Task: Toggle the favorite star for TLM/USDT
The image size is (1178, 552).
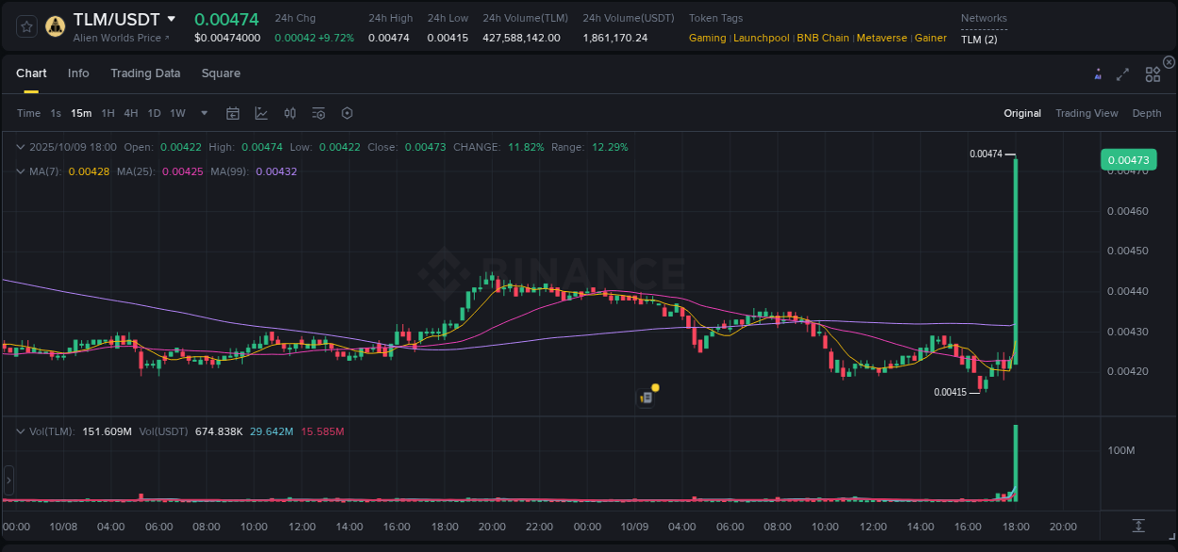Action: 25,26
